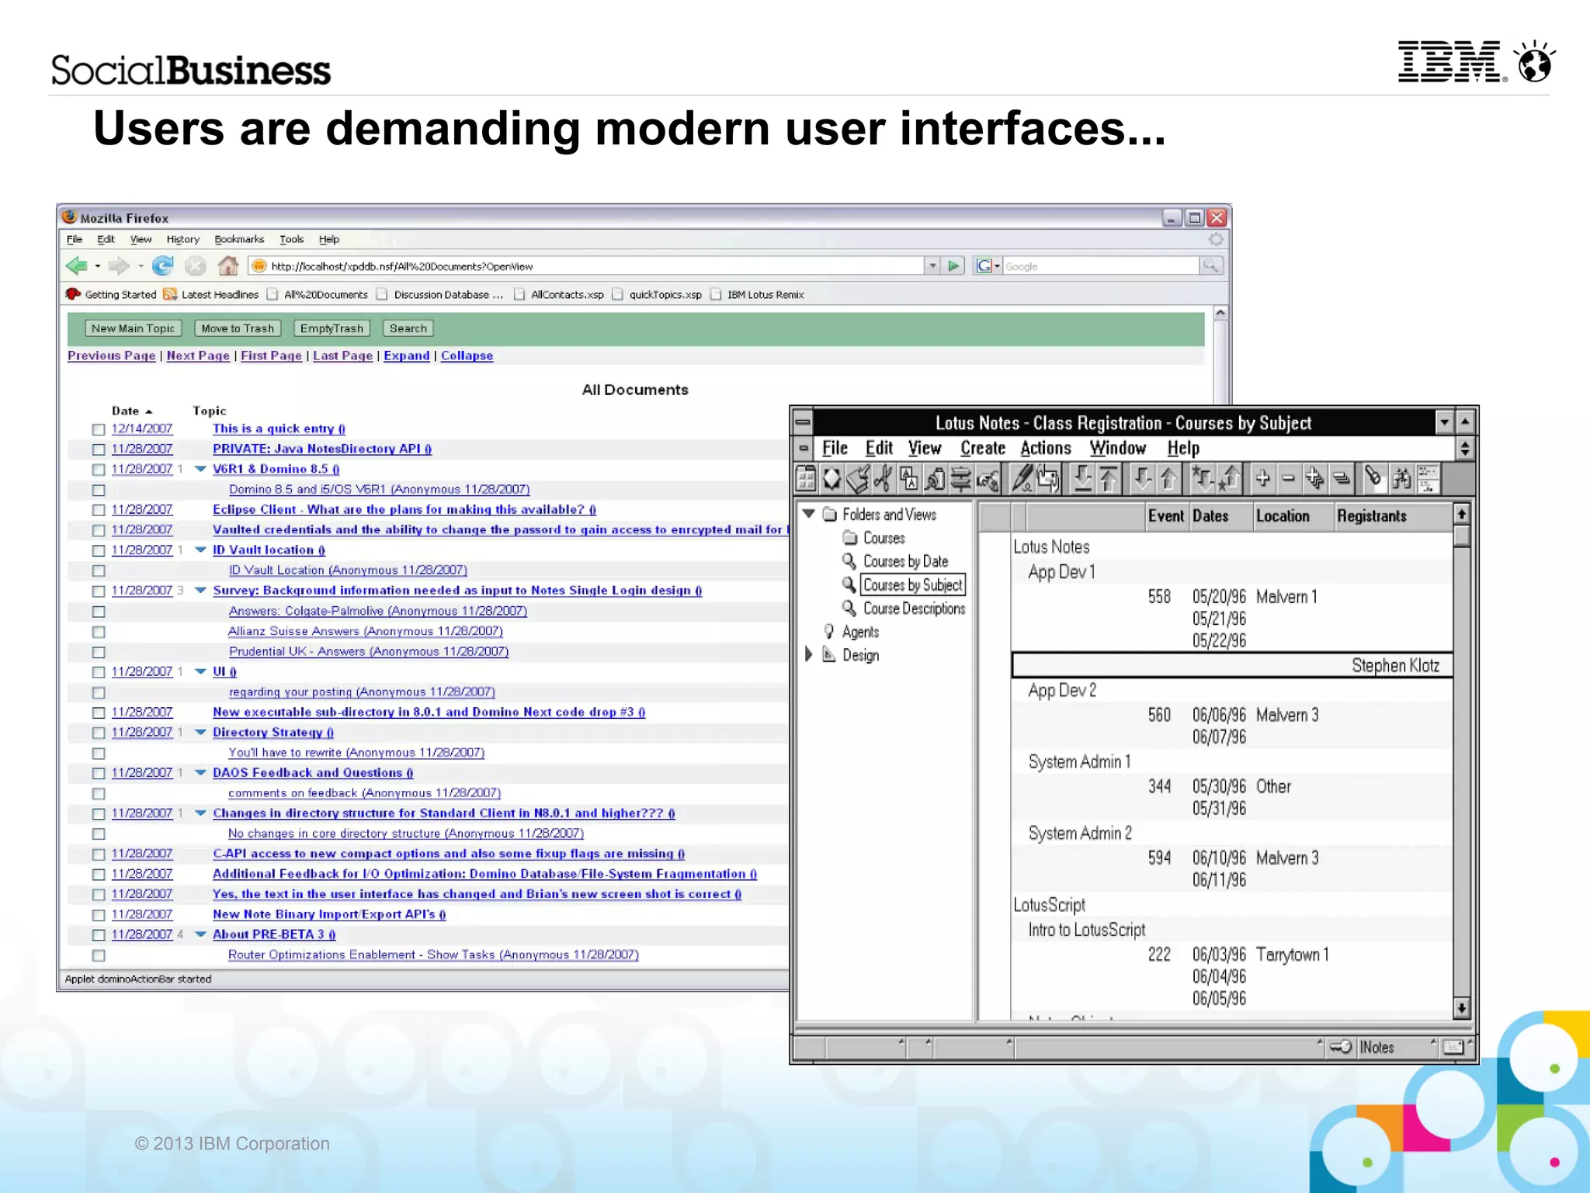This screenshot has width=1590, height=1193.
Task: Click the minus Collapse icon in Lotus Notes toolbar
Action: [1289, 479]
